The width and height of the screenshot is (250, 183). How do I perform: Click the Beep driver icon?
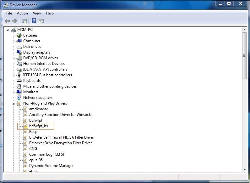click(x=25, y=132)
